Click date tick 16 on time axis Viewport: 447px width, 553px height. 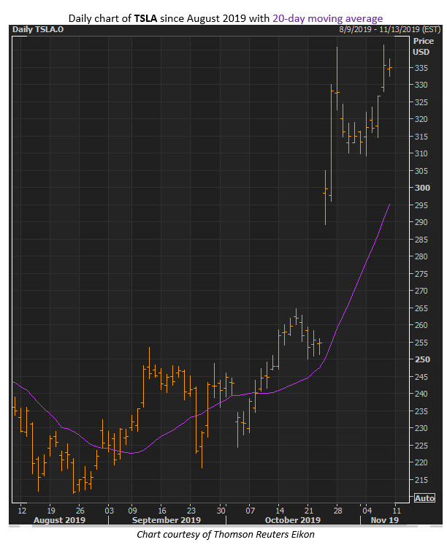(x=162, y=511)
